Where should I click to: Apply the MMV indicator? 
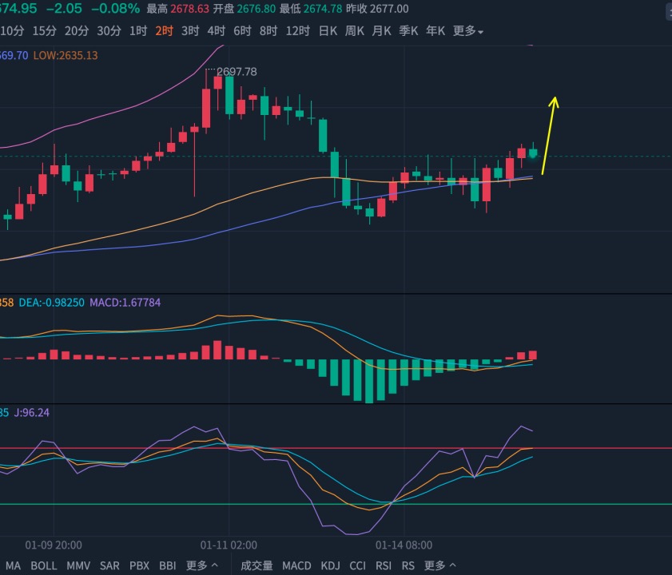click(78, 565)
